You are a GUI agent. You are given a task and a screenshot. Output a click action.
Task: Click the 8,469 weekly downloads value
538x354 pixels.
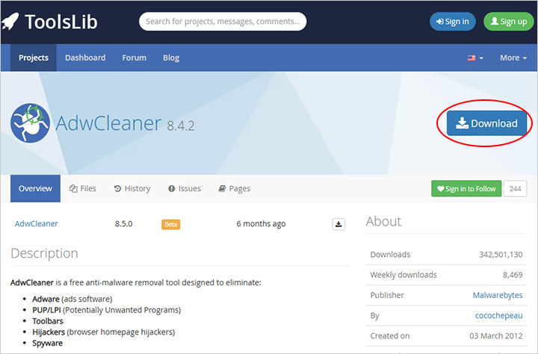(513, 275)
